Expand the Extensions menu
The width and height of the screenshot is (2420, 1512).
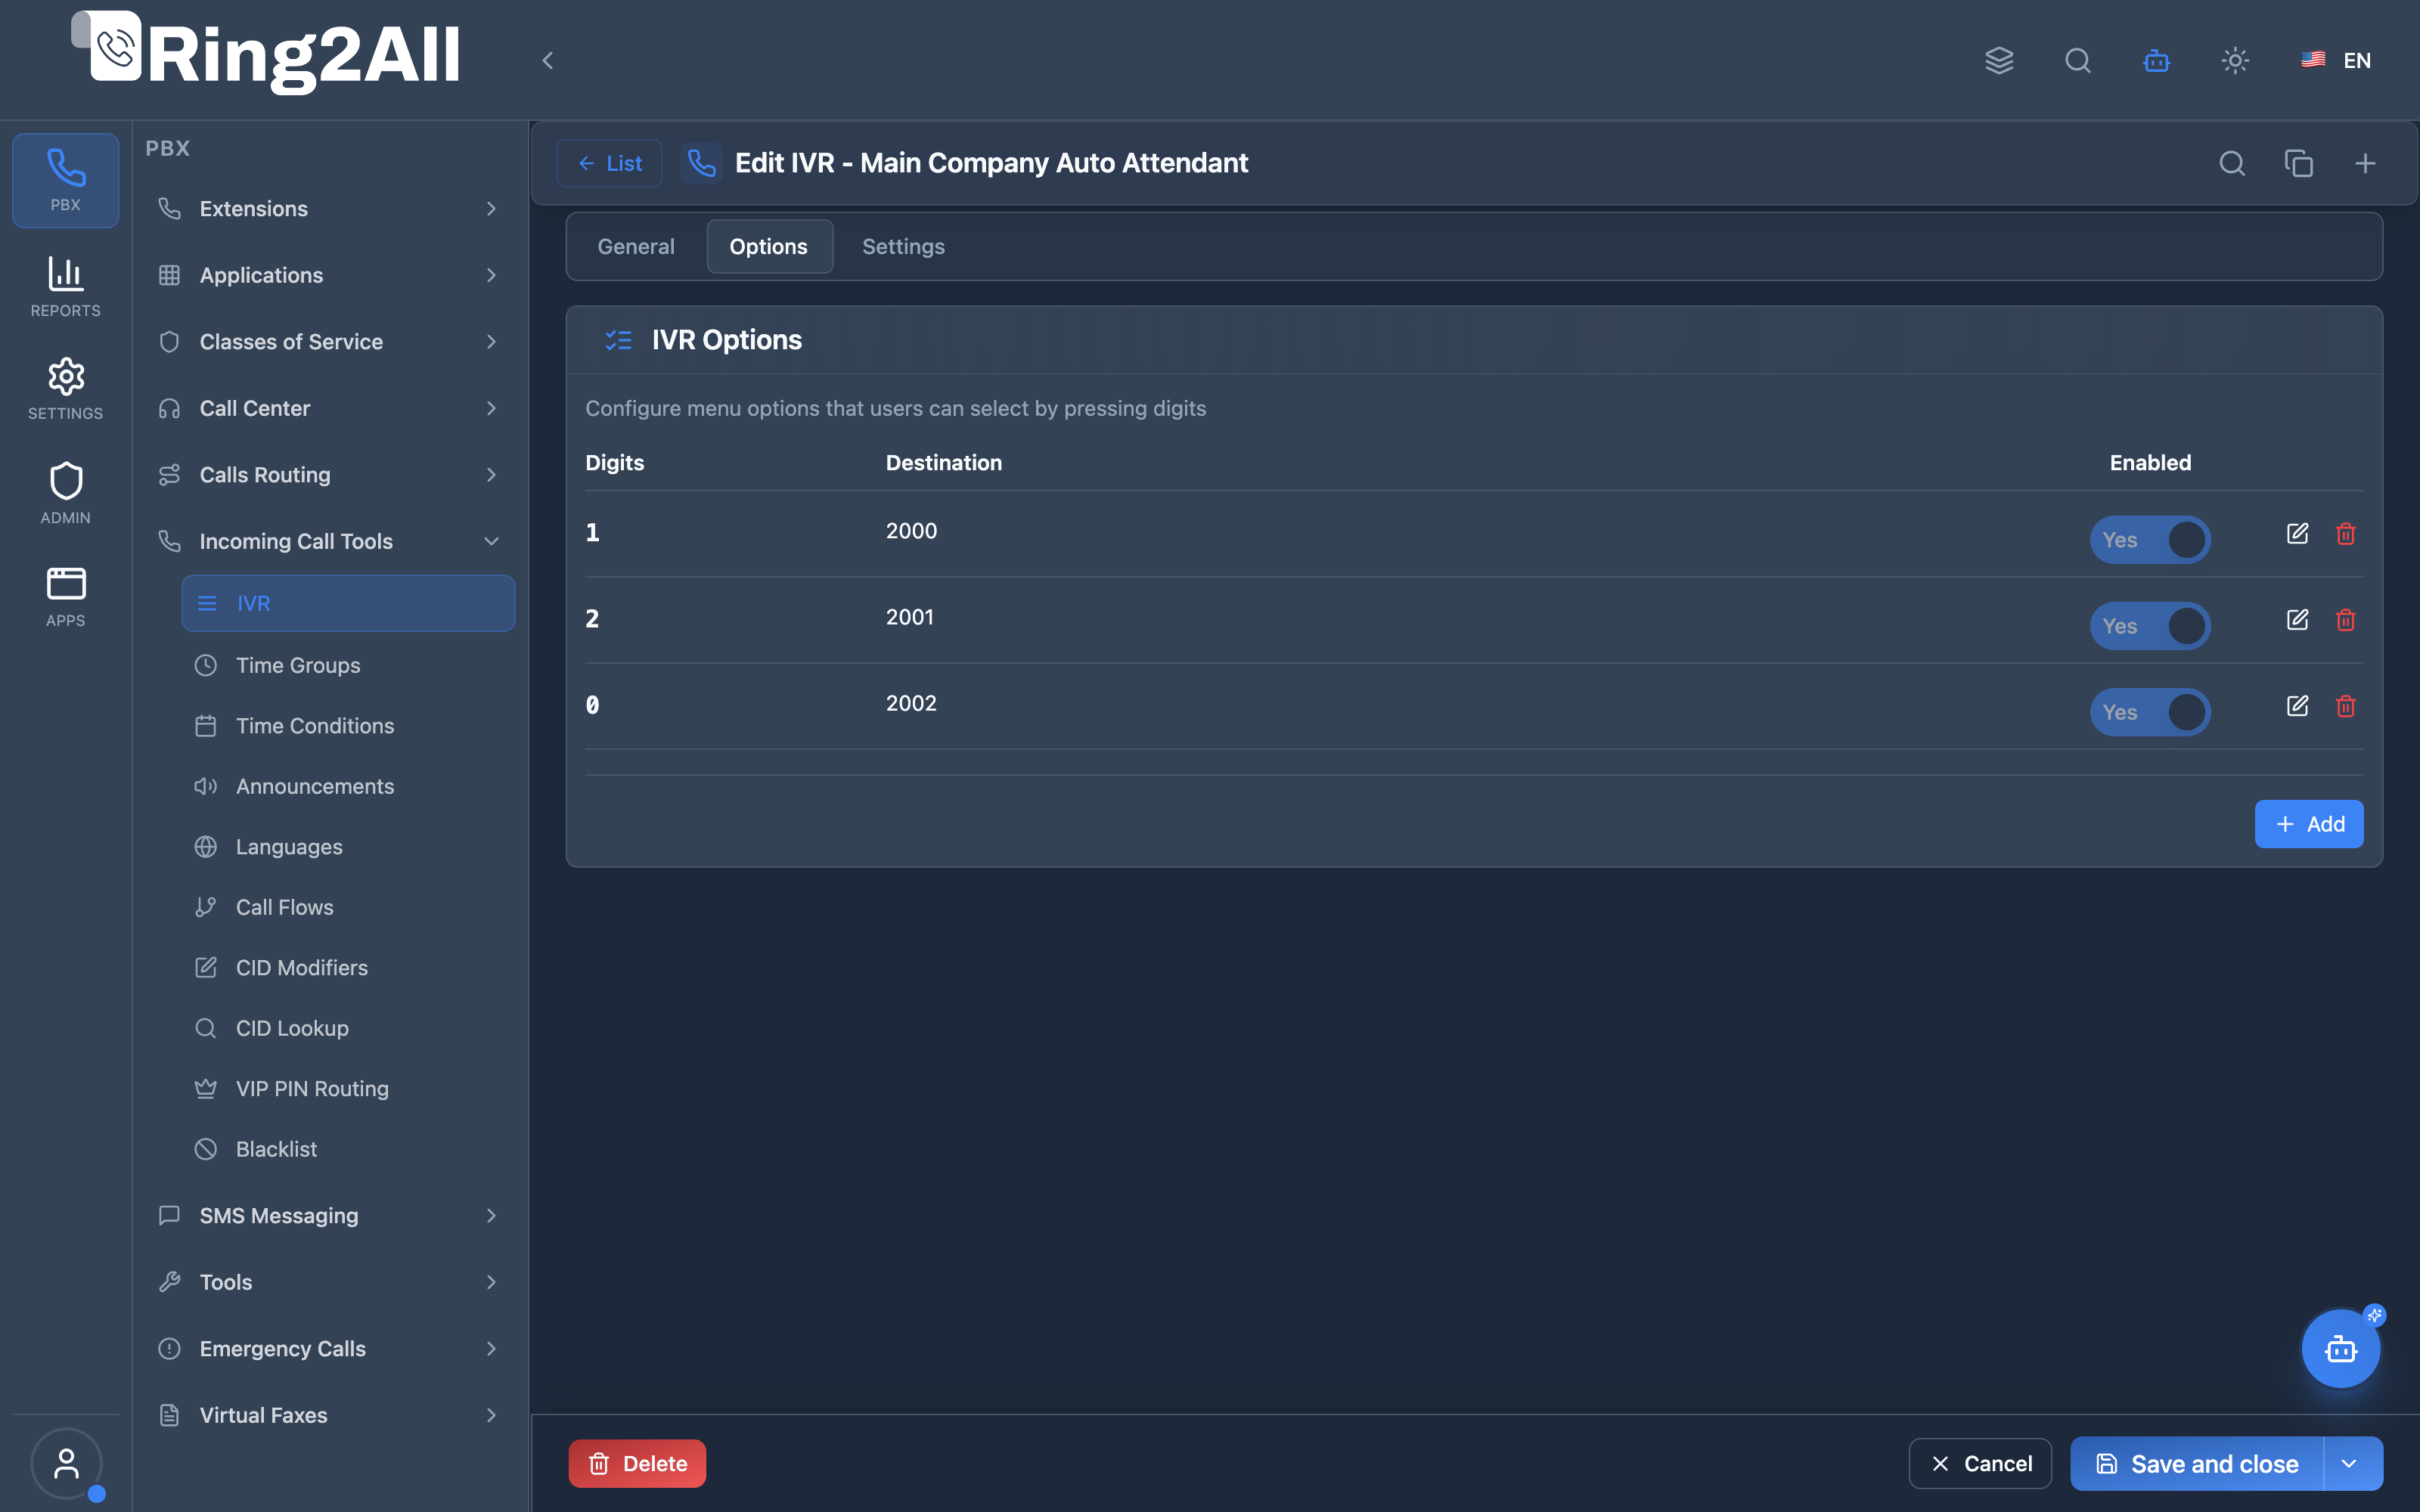pyautogui.click(x=328, y=209)
